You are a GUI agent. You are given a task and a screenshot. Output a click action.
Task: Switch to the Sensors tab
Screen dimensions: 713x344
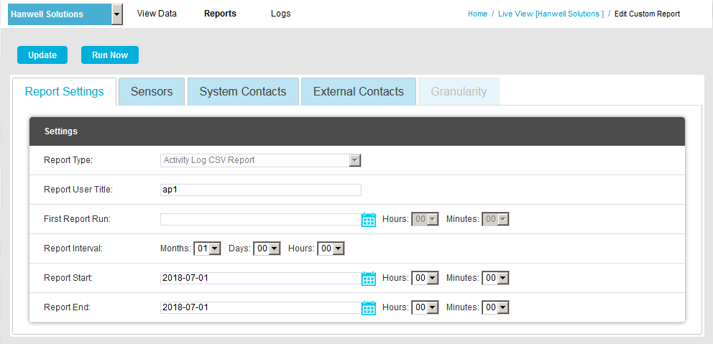click(x=152, y=92)
